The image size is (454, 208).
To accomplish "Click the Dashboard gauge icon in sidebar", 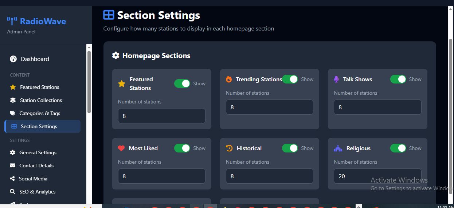I will (13, 59).
